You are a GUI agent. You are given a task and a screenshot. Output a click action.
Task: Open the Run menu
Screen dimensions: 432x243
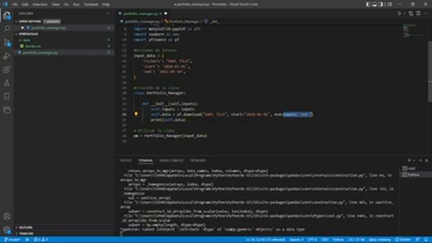click(76, 5)
